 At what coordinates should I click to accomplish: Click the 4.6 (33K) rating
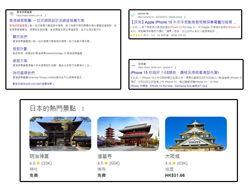(41, 163)
